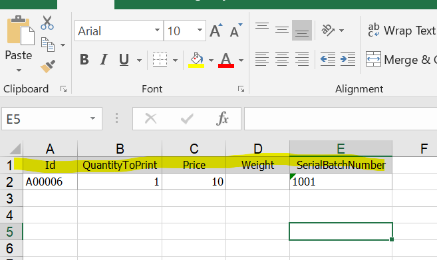This screenshot has height=260, width=437.
Task: Toggle Italic formatting
Action: tap(104, 59)
